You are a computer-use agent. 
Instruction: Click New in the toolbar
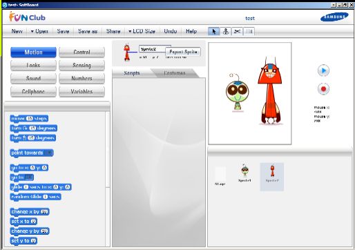pos(17,31)
